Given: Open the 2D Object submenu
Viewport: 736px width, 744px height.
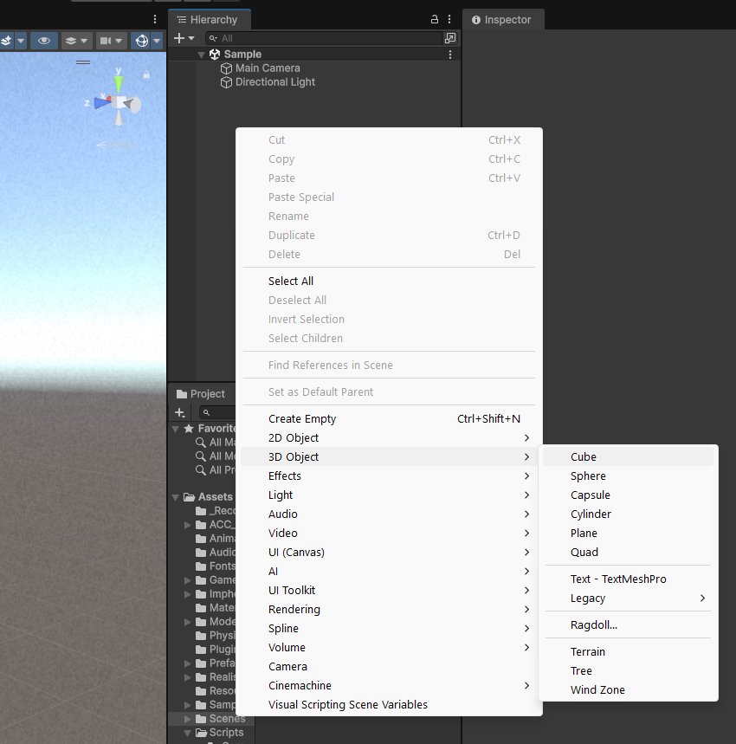Looking at the screenshot, I should (x=390, y=438).
